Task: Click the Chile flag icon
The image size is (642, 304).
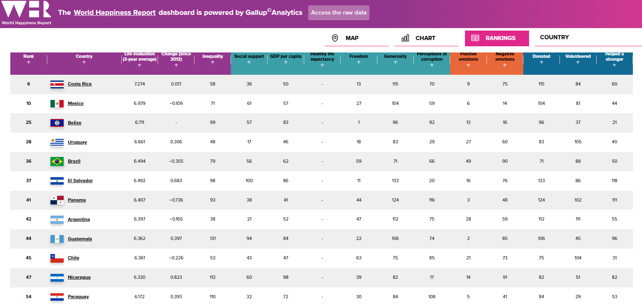Action: pos(57,258)
